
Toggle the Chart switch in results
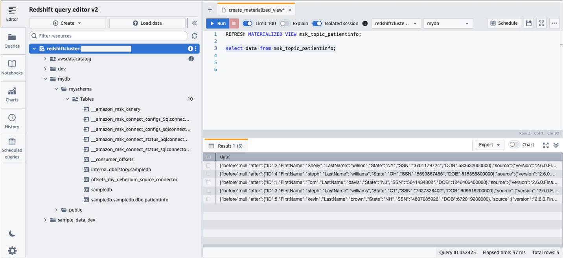(x=514, y=145)
